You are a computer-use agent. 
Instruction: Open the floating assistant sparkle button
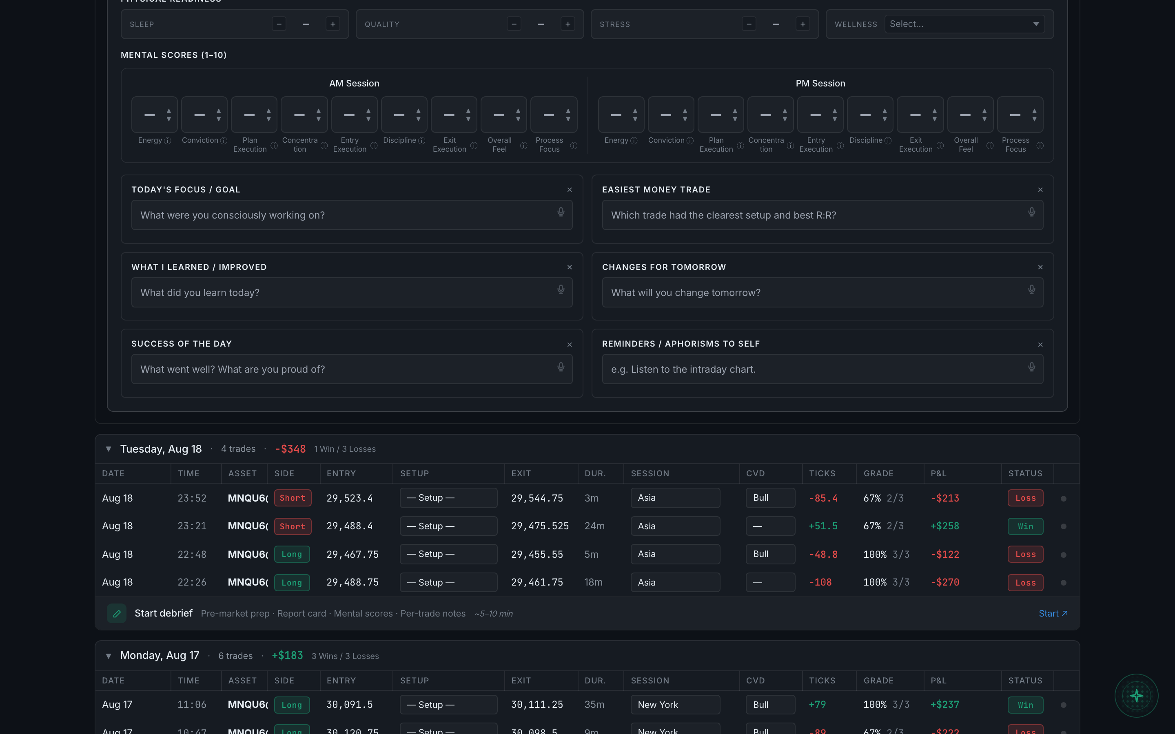[x=1136, y=696]
